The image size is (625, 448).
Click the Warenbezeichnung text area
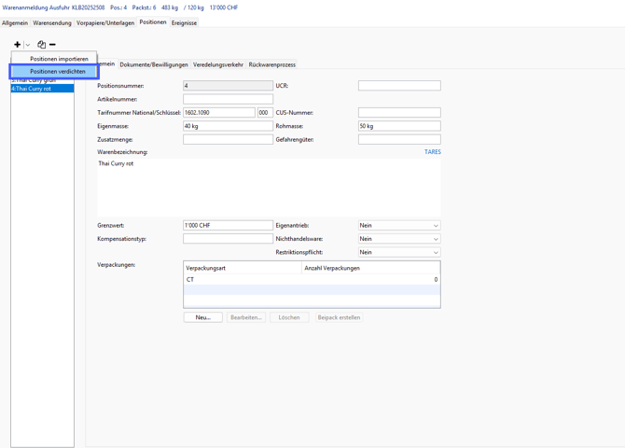click(x=269, y=187)
